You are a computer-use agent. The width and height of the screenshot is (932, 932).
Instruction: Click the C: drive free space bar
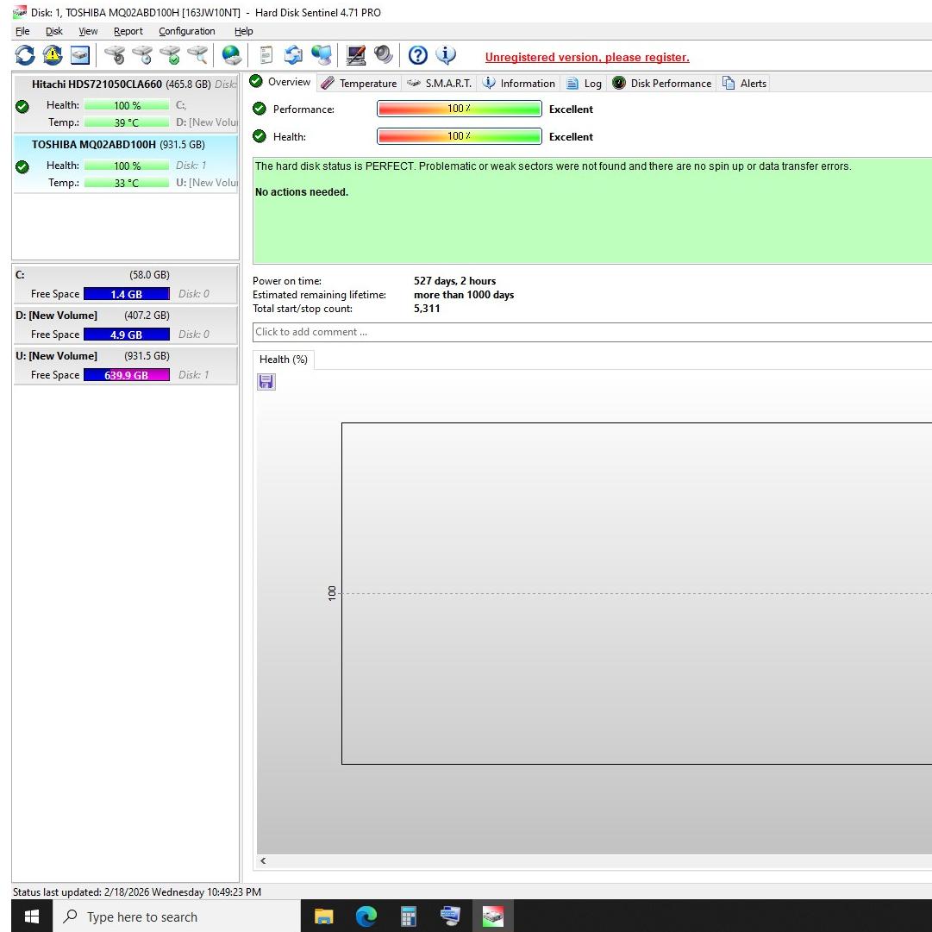[x=126, y=294]
